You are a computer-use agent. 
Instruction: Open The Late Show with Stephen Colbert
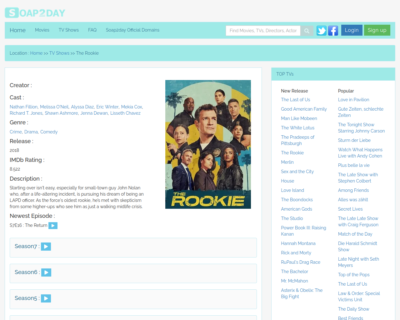pos(358,178)
